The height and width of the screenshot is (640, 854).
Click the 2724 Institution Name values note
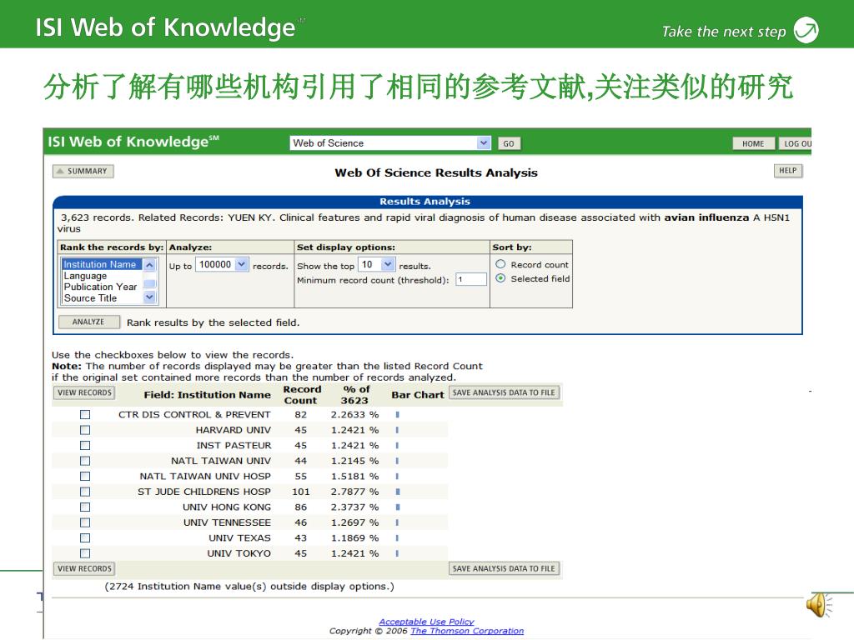[x=249, y=587]
